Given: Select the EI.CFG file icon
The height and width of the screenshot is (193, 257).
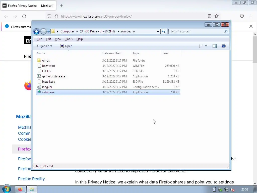Looking at the screenshot, I should [39, 71].
